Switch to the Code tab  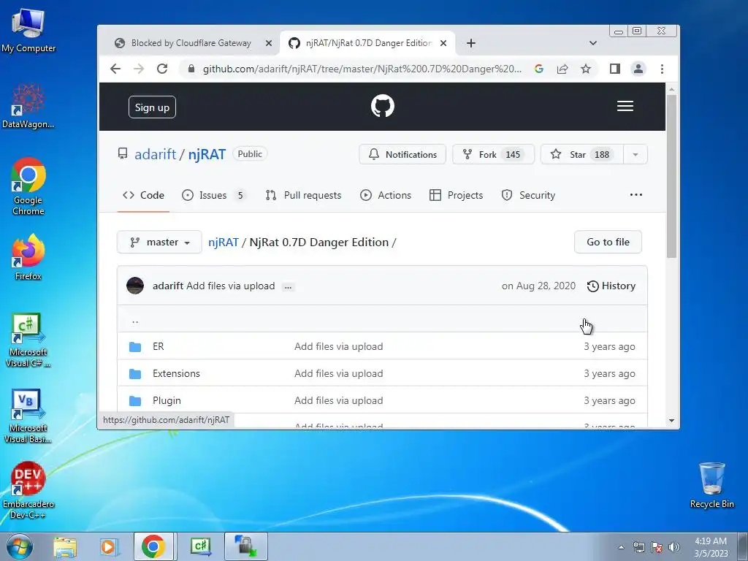coord(143,195)
